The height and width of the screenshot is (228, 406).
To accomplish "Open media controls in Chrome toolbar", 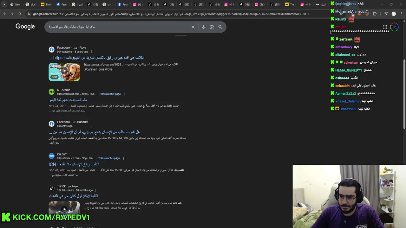I will pyautogui.click(x=386, y=14).
